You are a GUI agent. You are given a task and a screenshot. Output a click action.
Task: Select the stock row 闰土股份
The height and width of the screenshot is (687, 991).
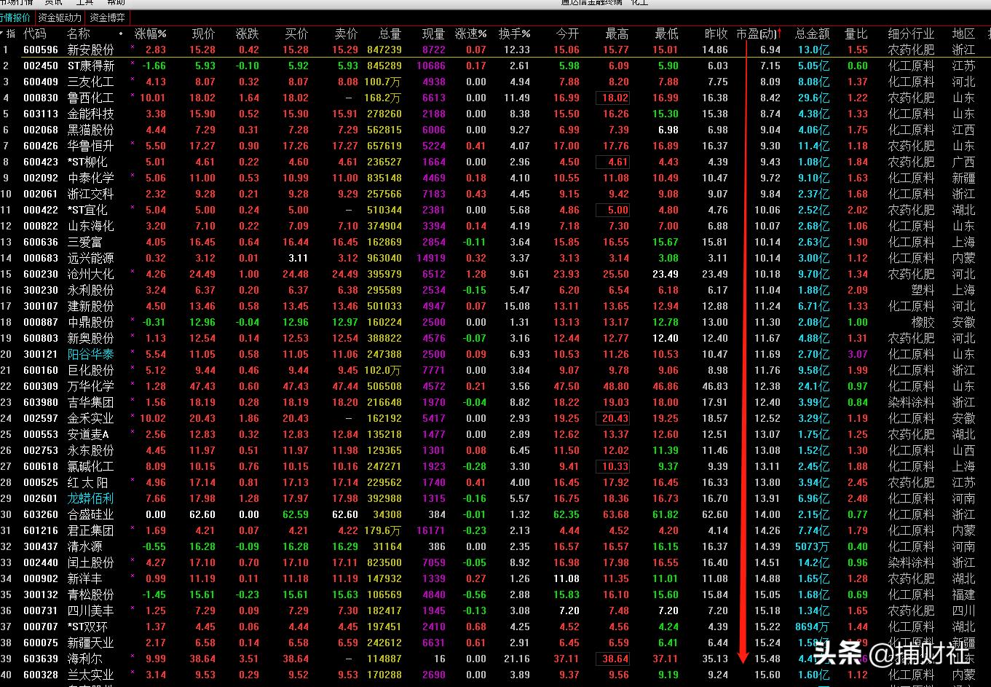[90, 562]
